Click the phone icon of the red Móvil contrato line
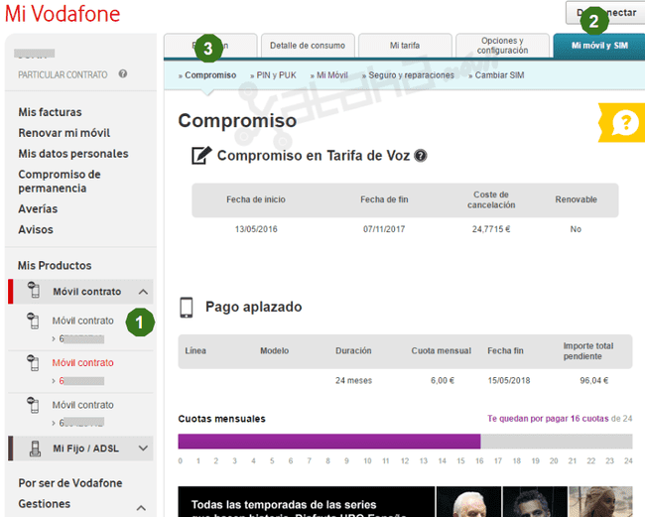The width and height of the screenshot is (645, 517). tap(33, 363)
